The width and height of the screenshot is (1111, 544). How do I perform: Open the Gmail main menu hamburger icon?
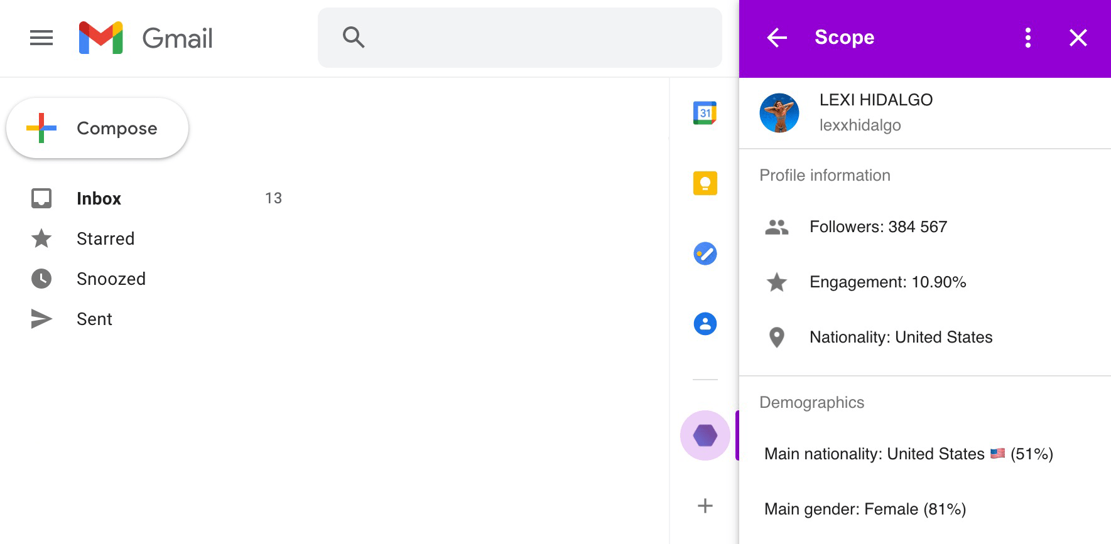(41, 38)
